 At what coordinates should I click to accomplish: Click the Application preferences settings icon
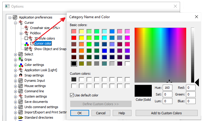click(x=15, y=17)
